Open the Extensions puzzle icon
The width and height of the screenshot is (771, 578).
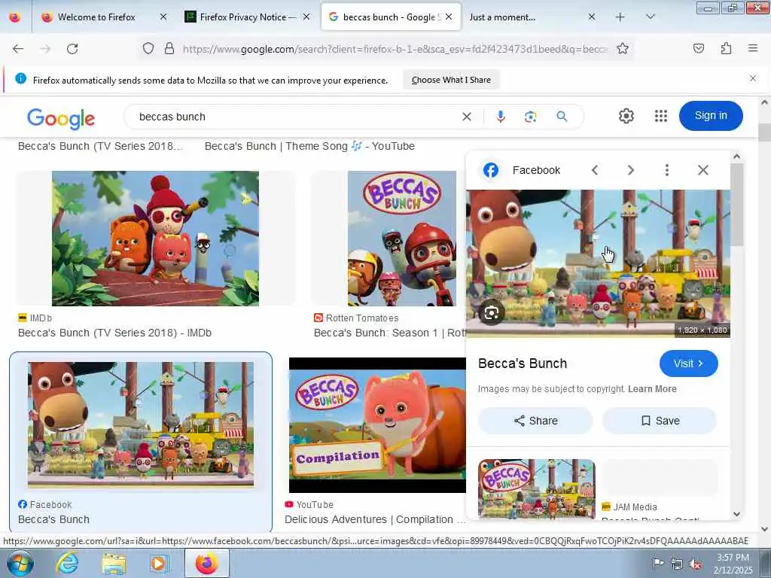(726, 48)
